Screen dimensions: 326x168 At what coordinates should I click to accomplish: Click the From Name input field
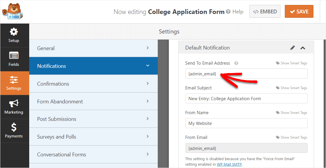click(x=246, y=123)
